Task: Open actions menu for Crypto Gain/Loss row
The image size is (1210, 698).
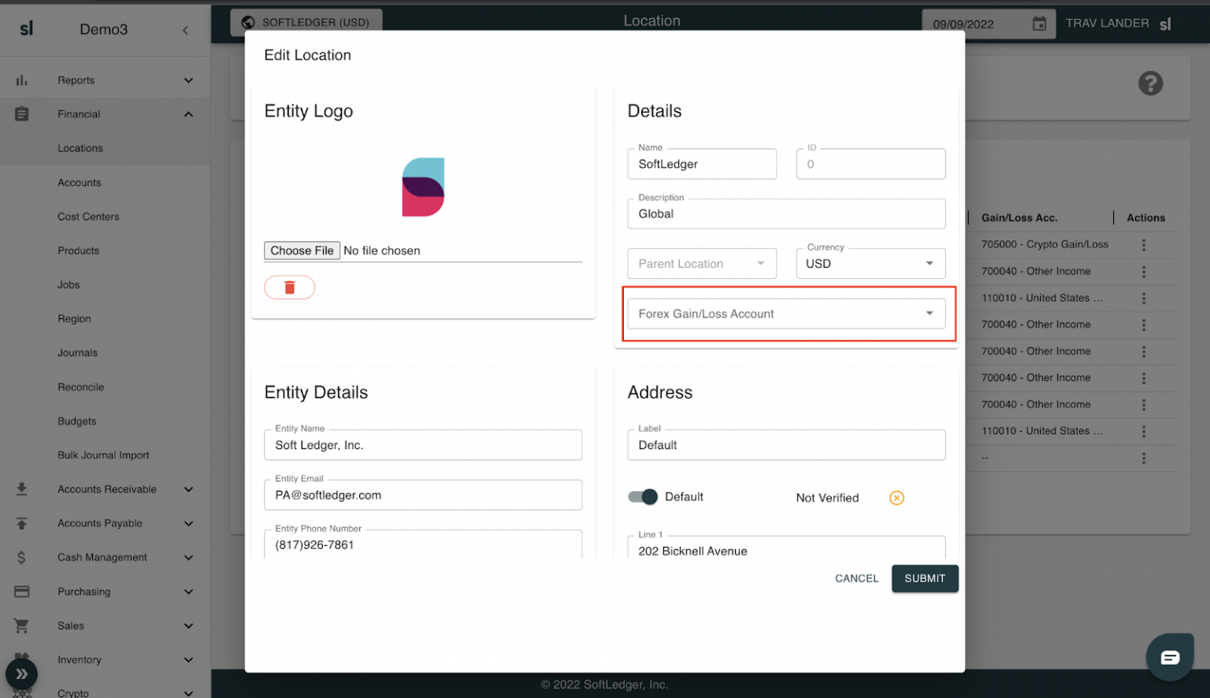Action: click(x=1143, y=245)
